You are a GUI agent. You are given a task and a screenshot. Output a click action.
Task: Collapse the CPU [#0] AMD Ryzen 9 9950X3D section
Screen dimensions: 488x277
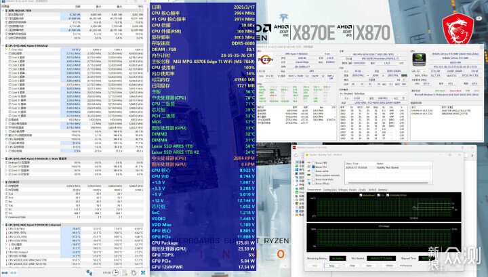tap(3, 45)
